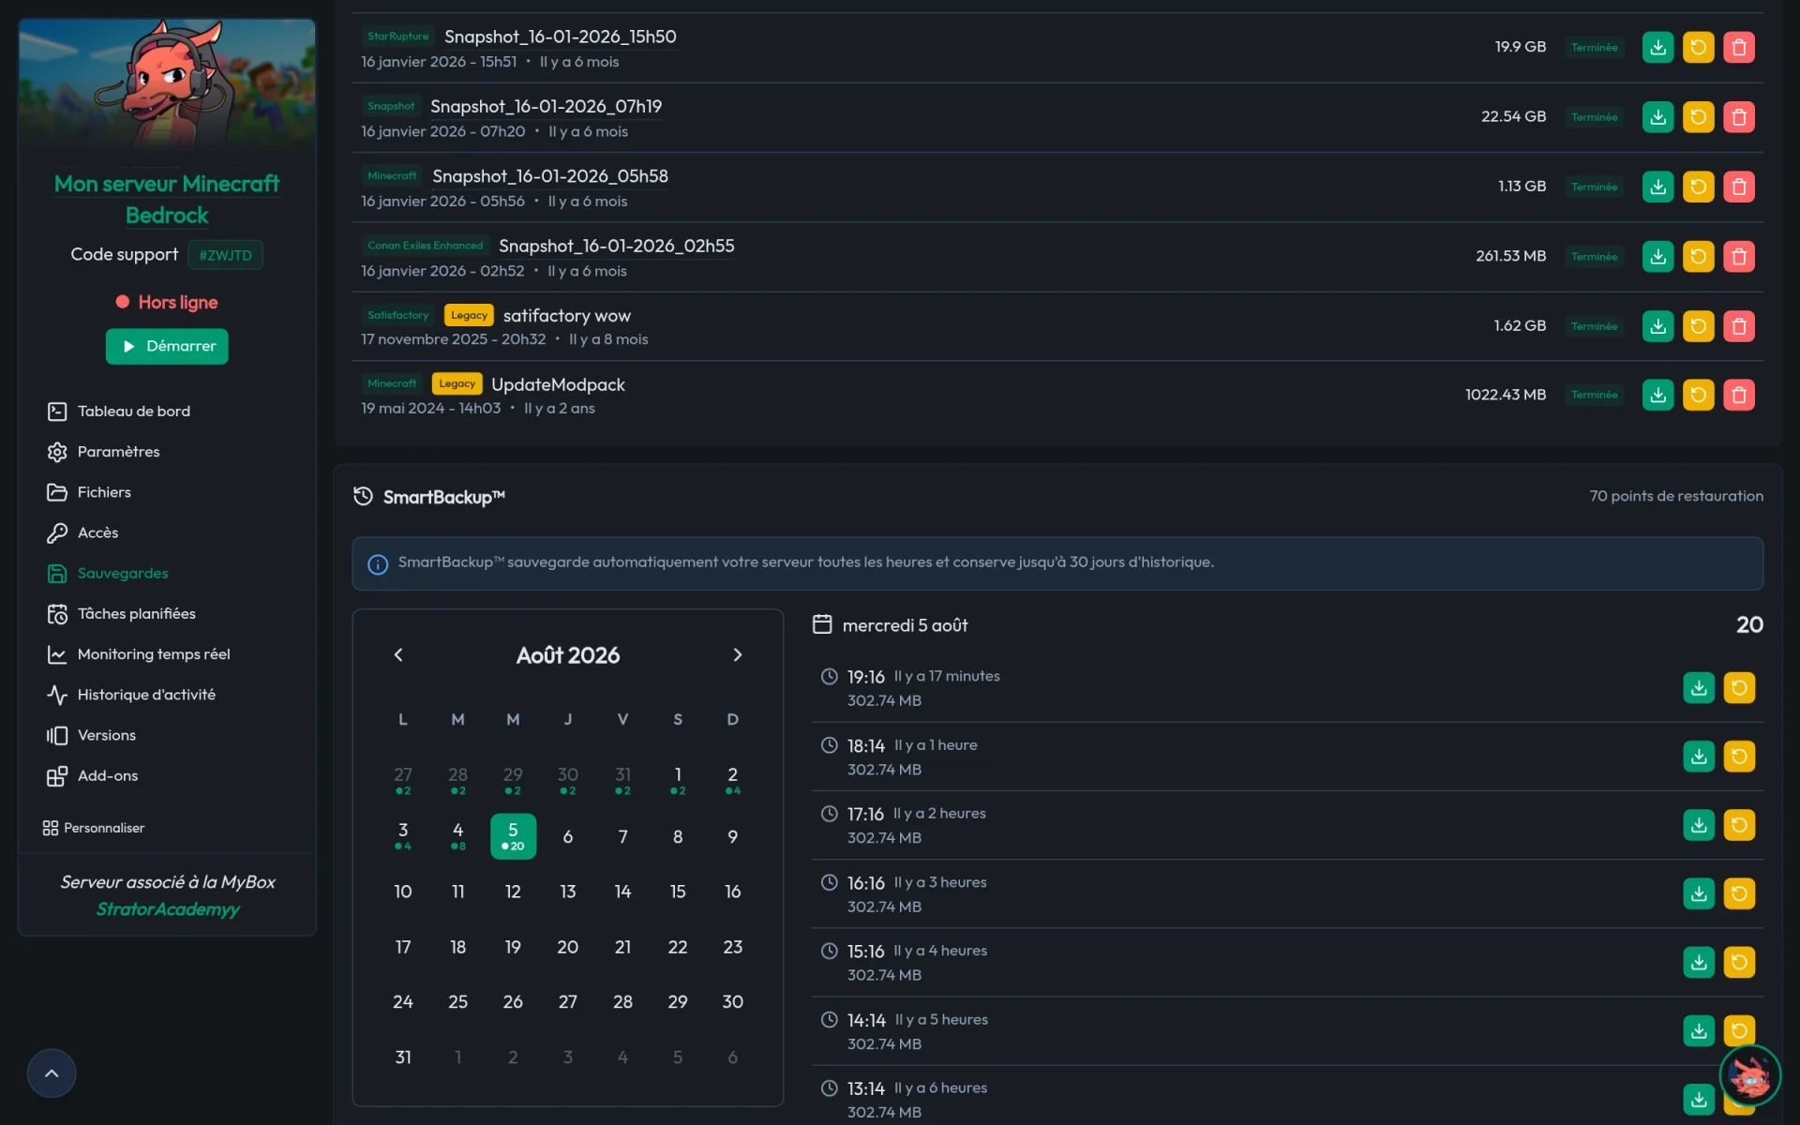The image size is (1800, 1125).
Task: Copy the #ZWJTD support code
Action: pos(225,255)
